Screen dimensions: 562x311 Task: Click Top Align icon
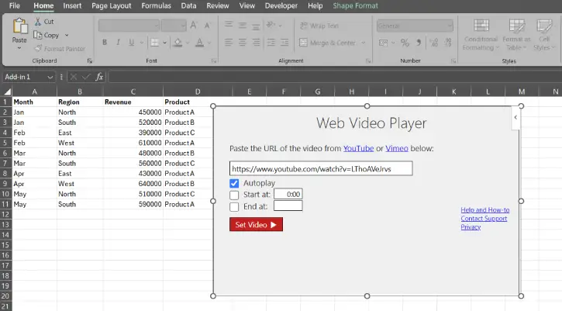click(x=229, y=25)
